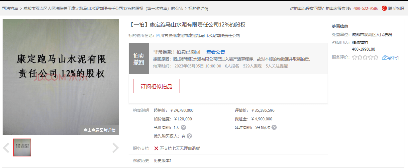Go to next image with right arrow

coord(115,148)
